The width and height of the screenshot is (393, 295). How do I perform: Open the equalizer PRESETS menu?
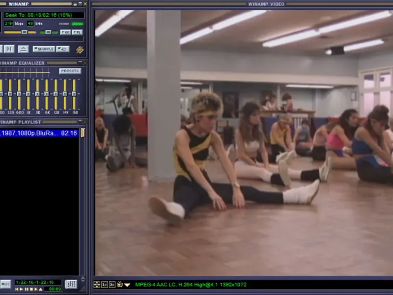pyautogui.click(x=70, y=71)
